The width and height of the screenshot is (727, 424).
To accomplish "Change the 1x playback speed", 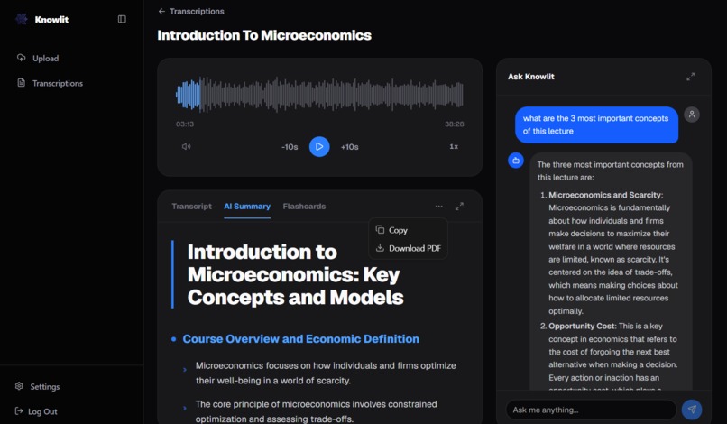I will tap(454, 146).
